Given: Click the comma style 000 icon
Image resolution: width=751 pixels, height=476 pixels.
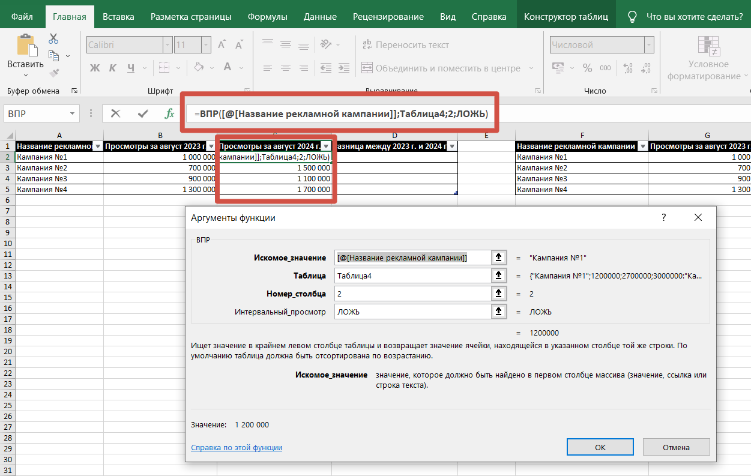Looking at the screenshot, I should 605,68.
